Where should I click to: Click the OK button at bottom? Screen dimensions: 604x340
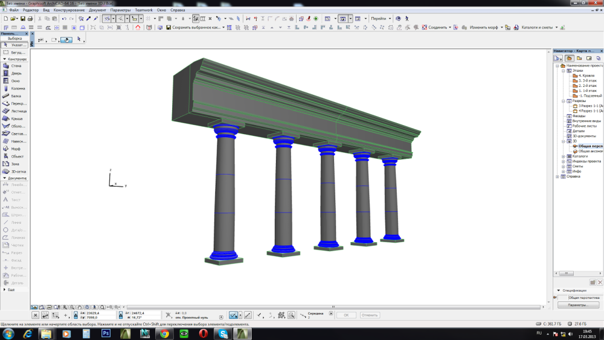pyautogui.click(x=346, y=315)
